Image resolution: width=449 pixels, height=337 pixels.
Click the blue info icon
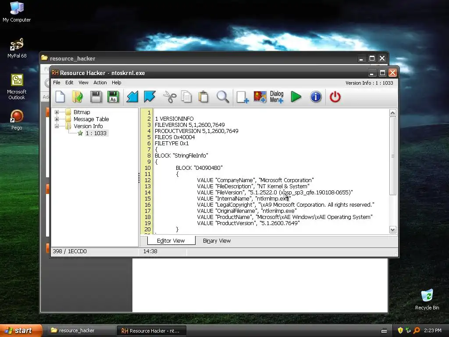316,97
